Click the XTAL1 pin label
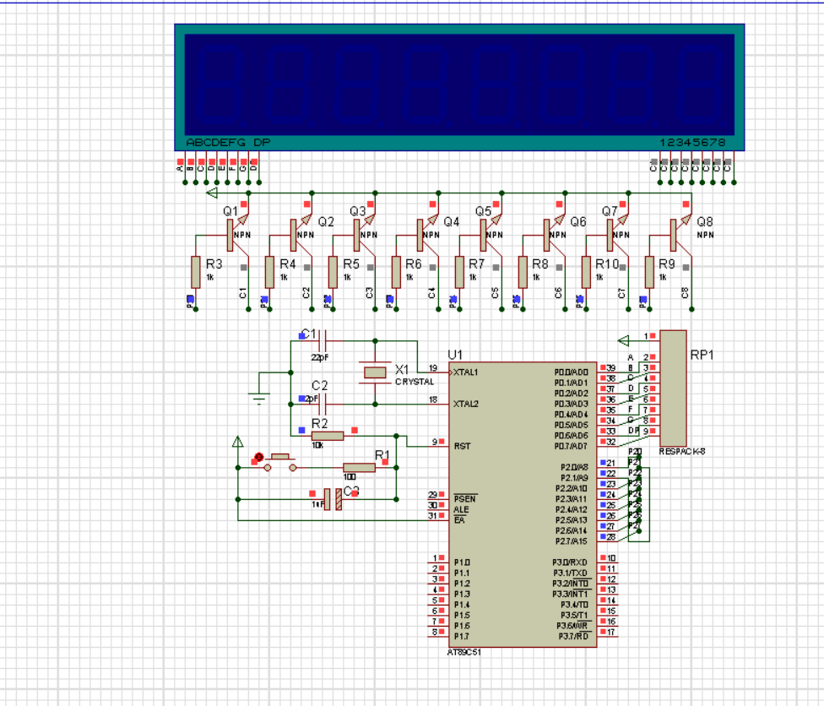Viewport: 824px width, 706px height. (x=465, y=372)
